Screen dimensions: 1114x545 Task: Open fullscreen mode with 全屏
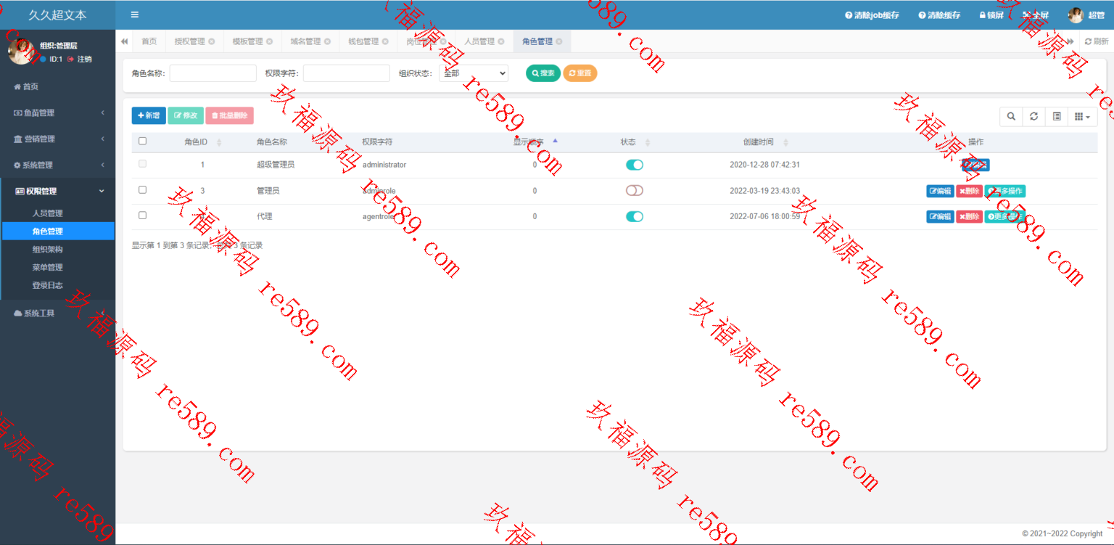click(x=1036, y=15)
